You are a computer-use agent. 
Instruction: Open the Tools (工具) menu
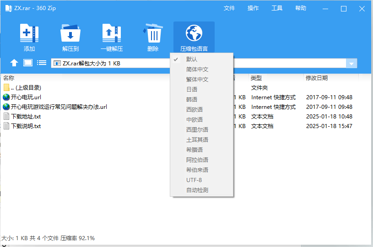coord(277,8)
